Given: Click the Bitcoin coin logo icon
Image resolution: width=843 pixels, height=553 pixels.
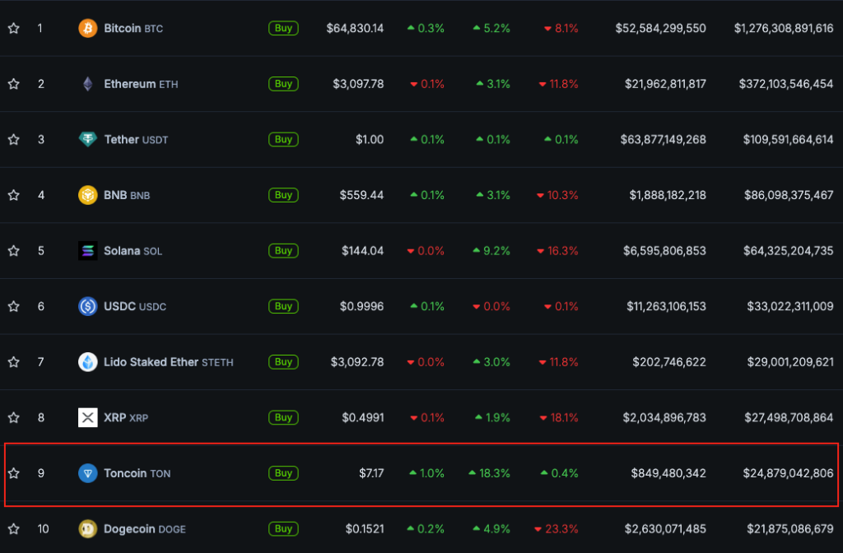Looking at the screenshot, I should [87, 29].
